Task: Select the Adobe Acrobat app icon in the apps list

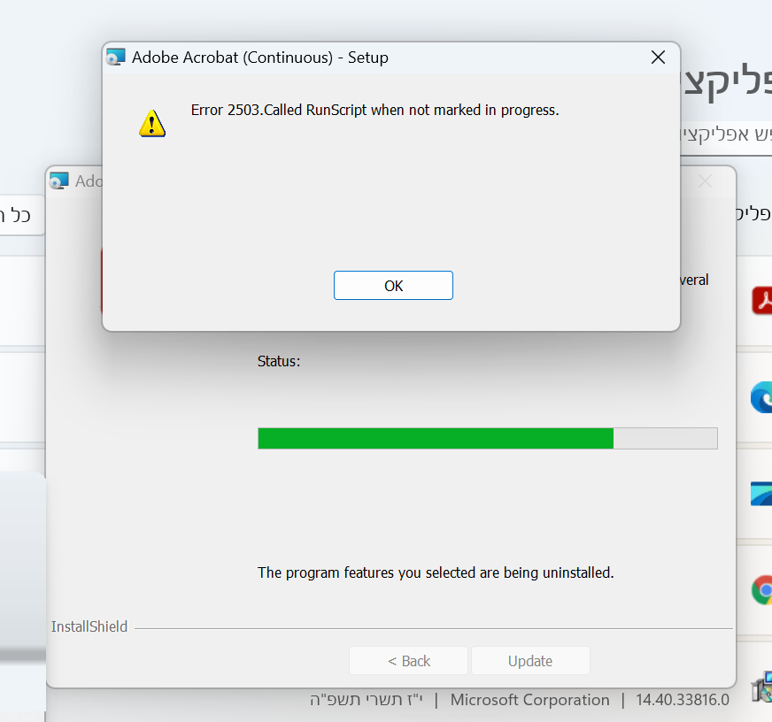Action: tap(761, 300)
